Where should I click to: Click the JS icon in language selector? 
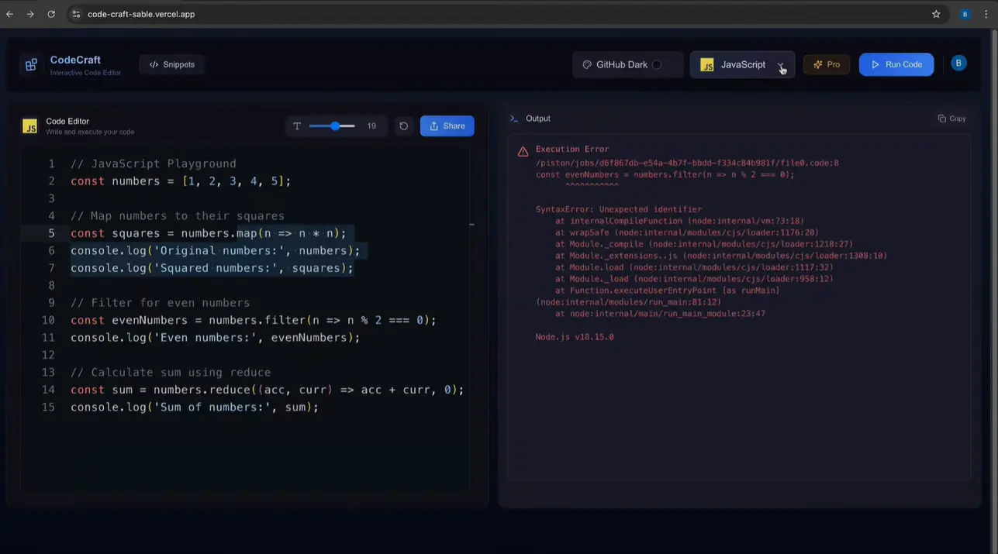point(707,65)
